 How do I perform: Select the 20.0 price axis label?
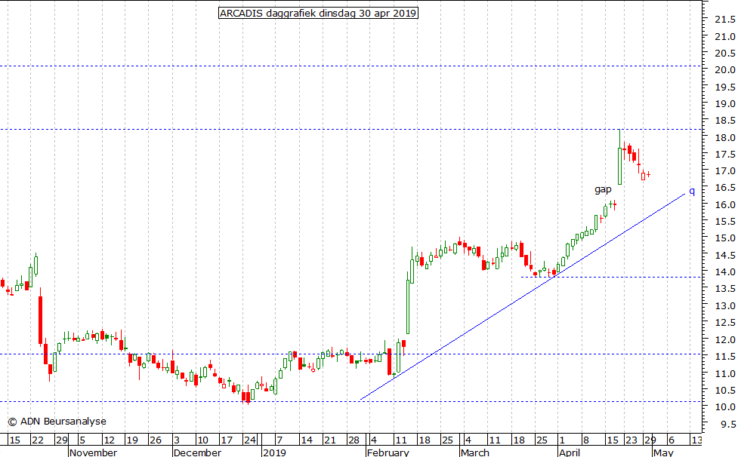725,69
